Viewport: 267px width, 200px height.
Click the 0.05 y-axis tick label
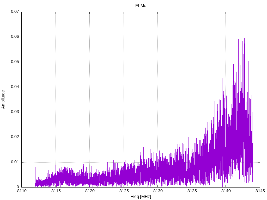click(x=15, y=62)
